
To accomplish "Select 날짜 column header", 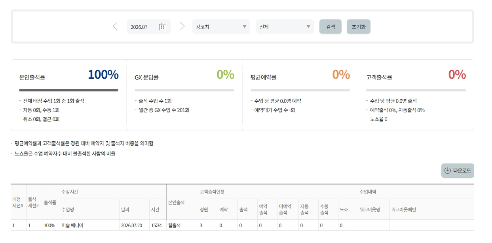I will pyautogui.click(x=134, y=209).
